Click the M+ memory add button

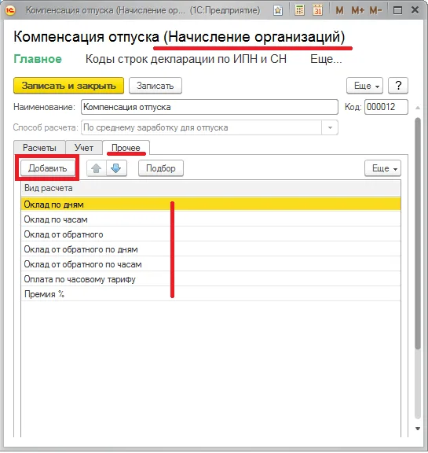(x=357, y=11)
